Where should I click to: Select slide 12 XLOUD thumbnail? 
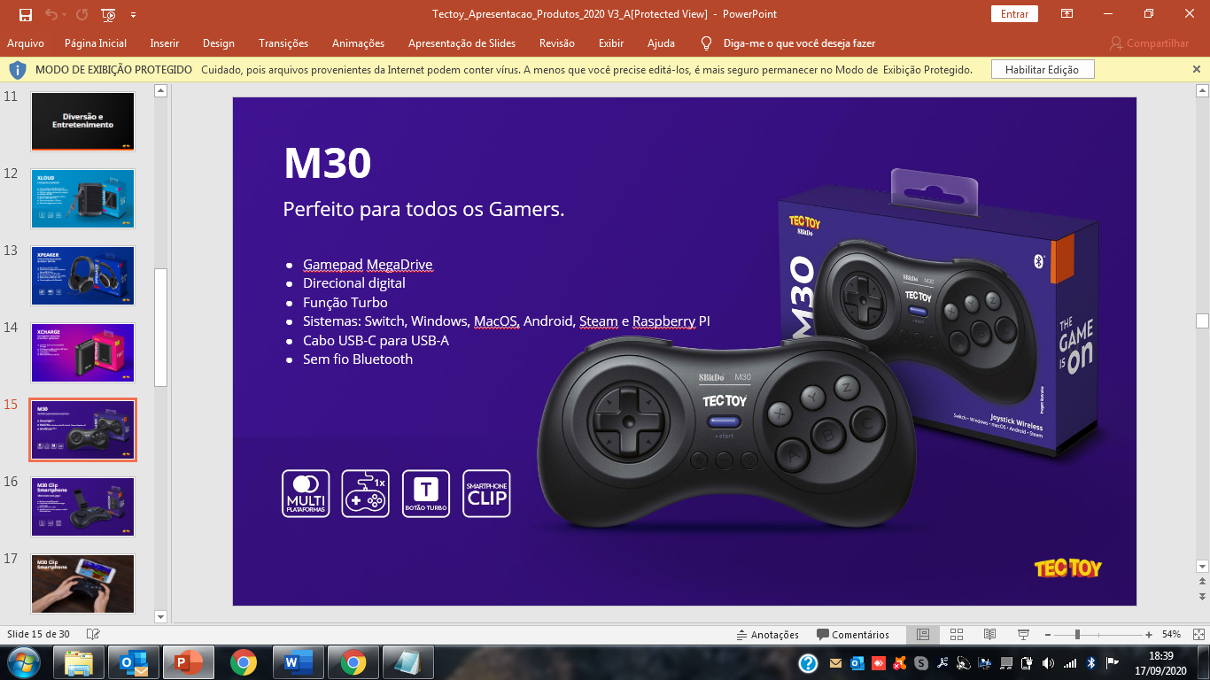(x=83, y=198)
